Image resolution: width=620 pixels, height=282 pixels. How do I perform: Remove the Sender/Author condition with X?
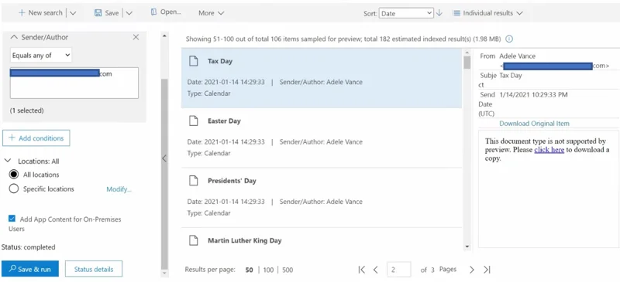click(136, 37)
